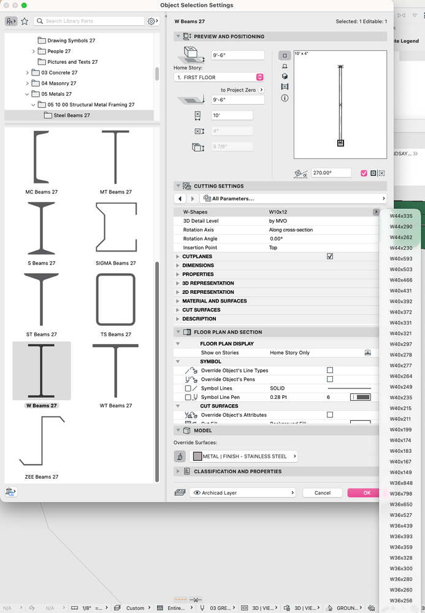Select 3D preview cube icon

tap(285, 76)
